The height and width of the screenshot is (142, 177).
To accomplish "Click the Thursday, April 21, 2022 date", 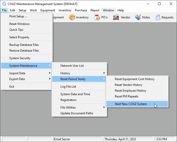I will tap(128, 139).
